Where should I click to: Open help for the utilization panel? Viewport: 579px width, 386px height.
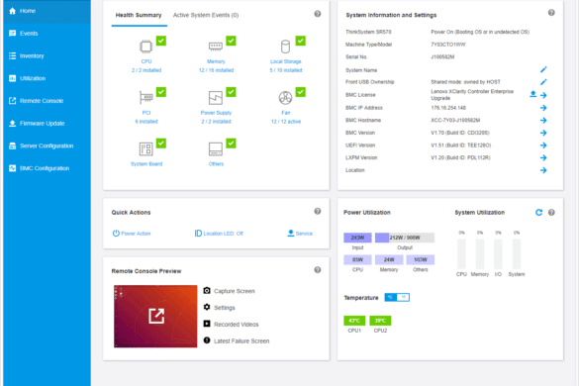[551, 213]
